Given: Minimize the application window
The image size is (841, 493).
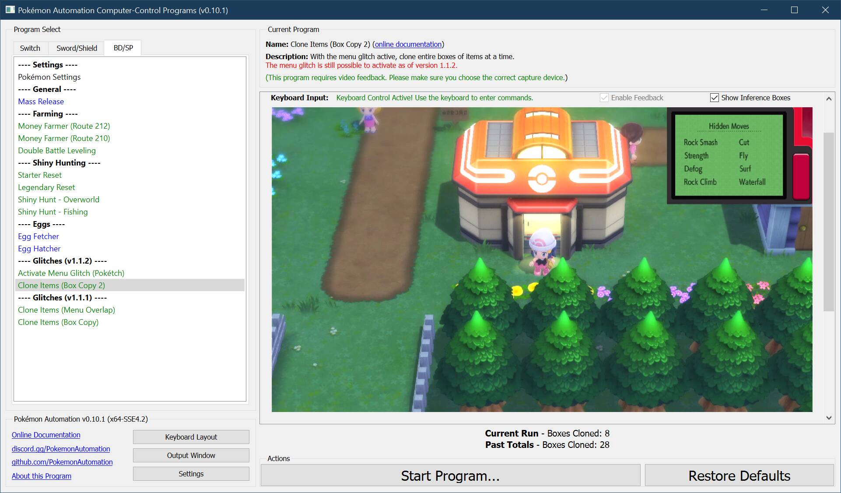Looking at the screenshot, I should [x=764, y=10].
